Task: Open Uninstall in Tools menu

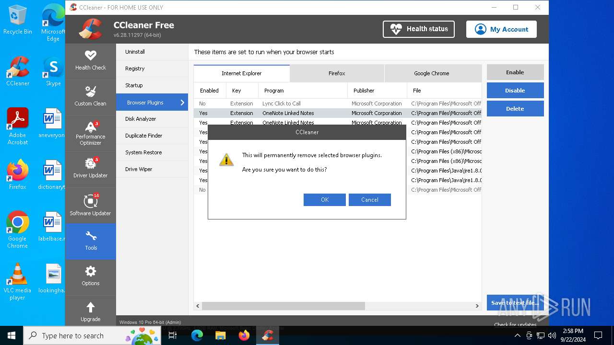Action: point(152,52)
